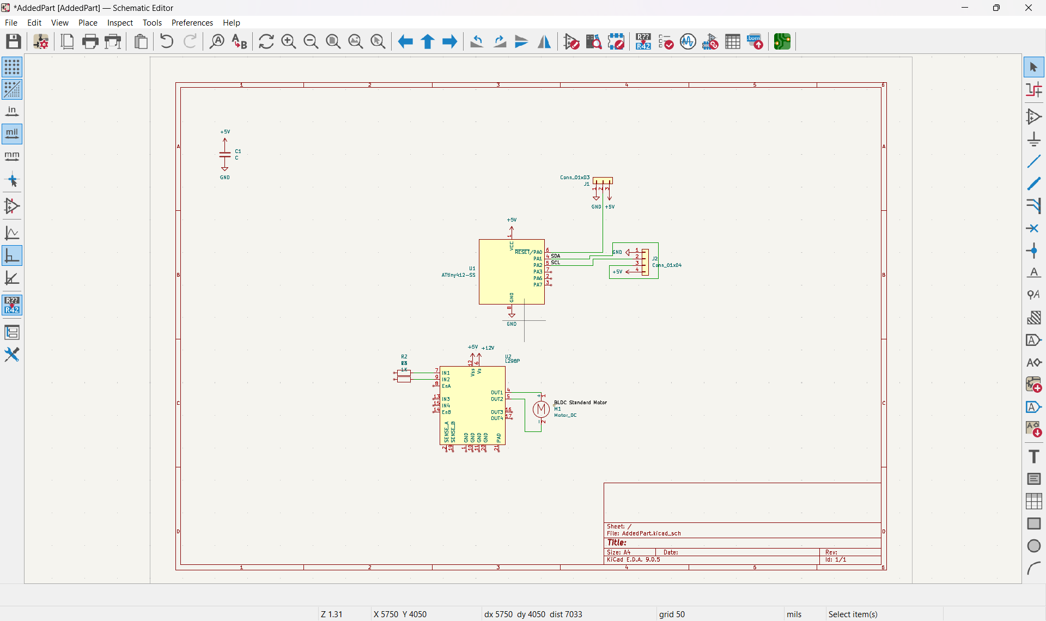Open the Schematic Setup icon
The width and height of the screenshot is (1046, 621).
click(41, 41)
